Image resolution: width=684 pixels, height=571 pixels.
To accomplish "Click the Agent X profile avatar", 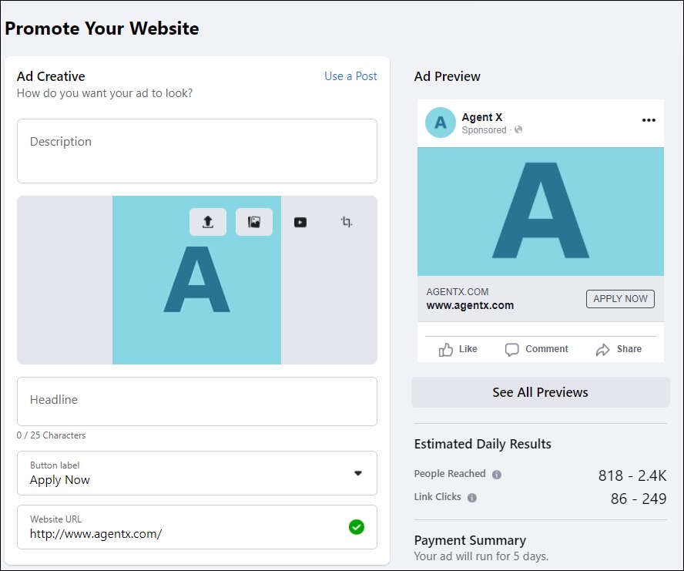I will (x=441, y=123).
